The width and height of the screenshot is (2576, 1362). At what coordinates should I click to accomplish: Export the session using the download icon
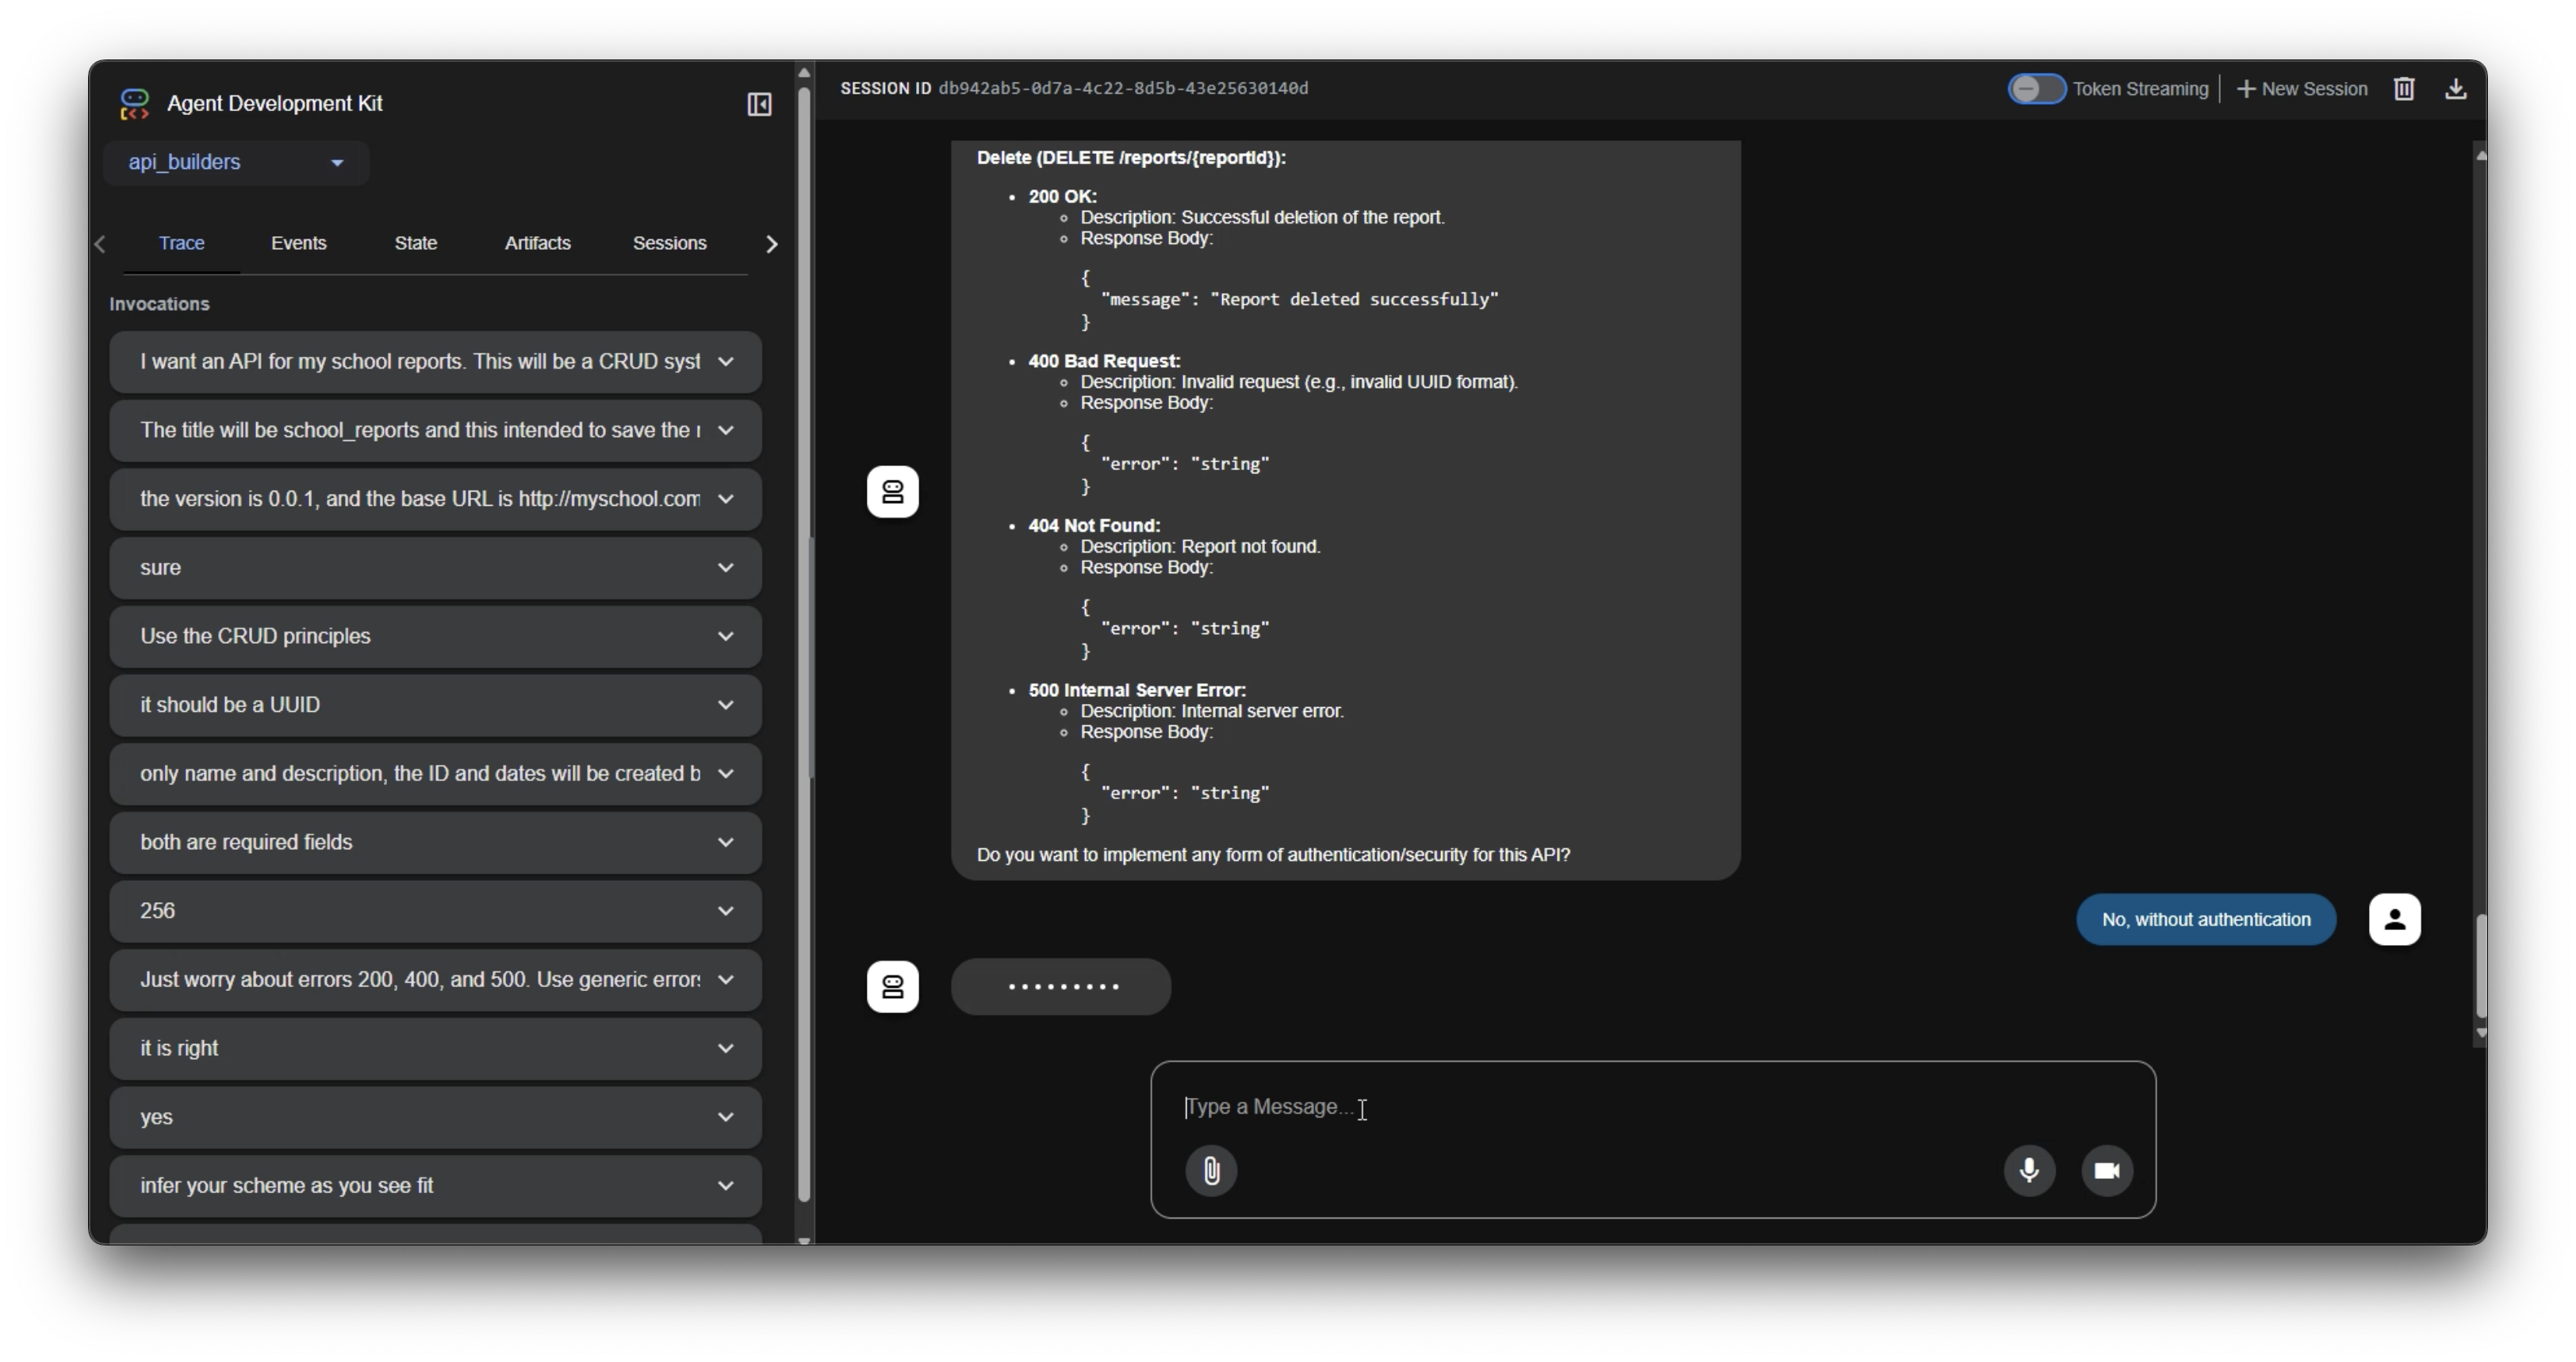pos(2457,88)
